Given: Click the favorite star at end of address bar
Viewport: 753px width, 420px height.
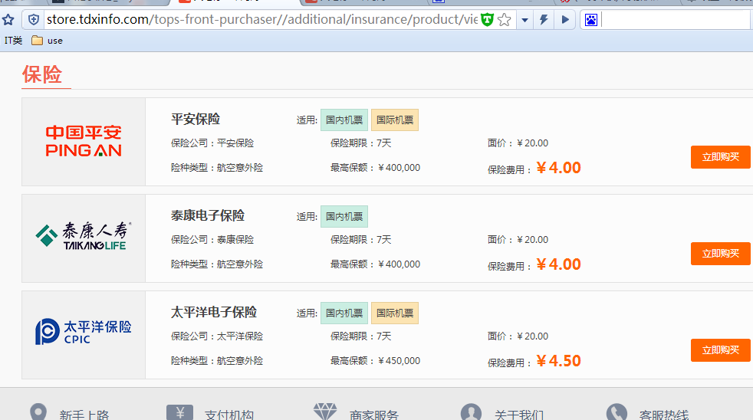Looking at the screenshot, I should click(505, 20).
